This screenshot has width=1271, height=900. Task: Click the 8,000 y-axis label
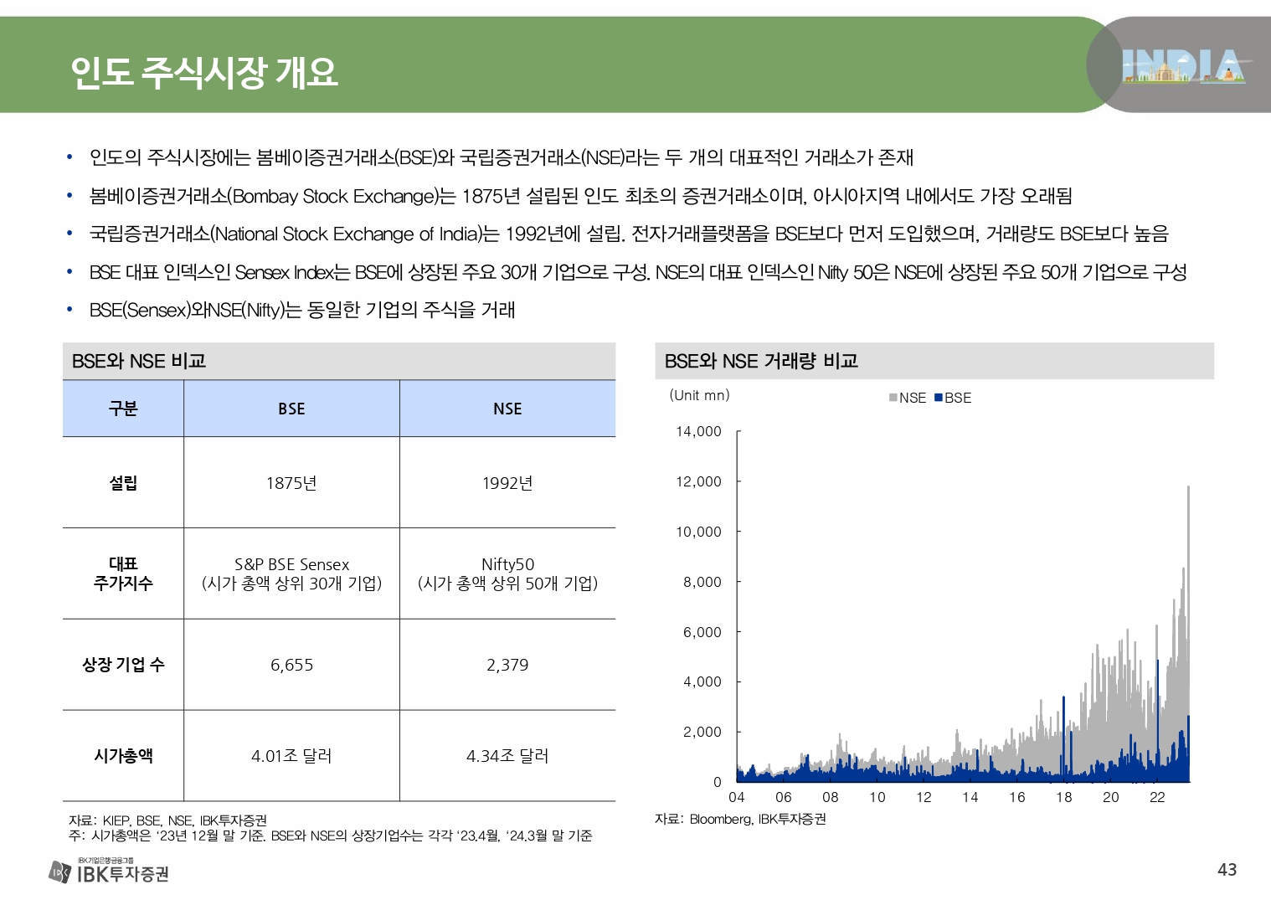coord(702,582)
